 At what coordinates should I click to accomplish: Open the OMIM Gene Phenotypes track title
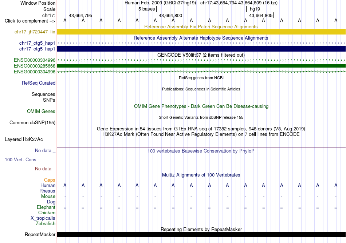tap(201, 106)
